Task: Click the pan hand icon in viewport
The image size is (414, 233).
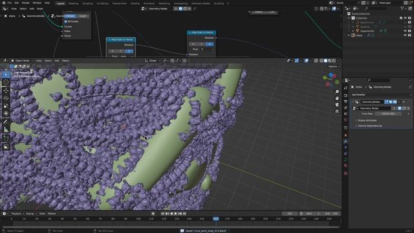Action: [x=337, y=98]
